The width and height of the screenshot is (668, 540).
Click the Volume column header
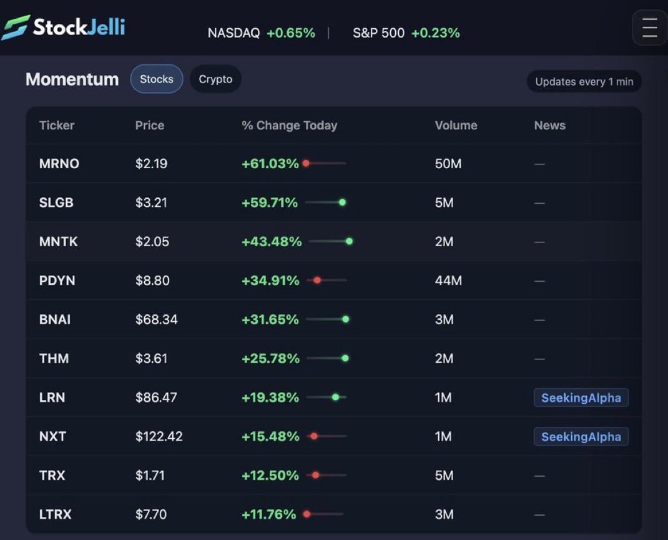[x=456, y=125]
